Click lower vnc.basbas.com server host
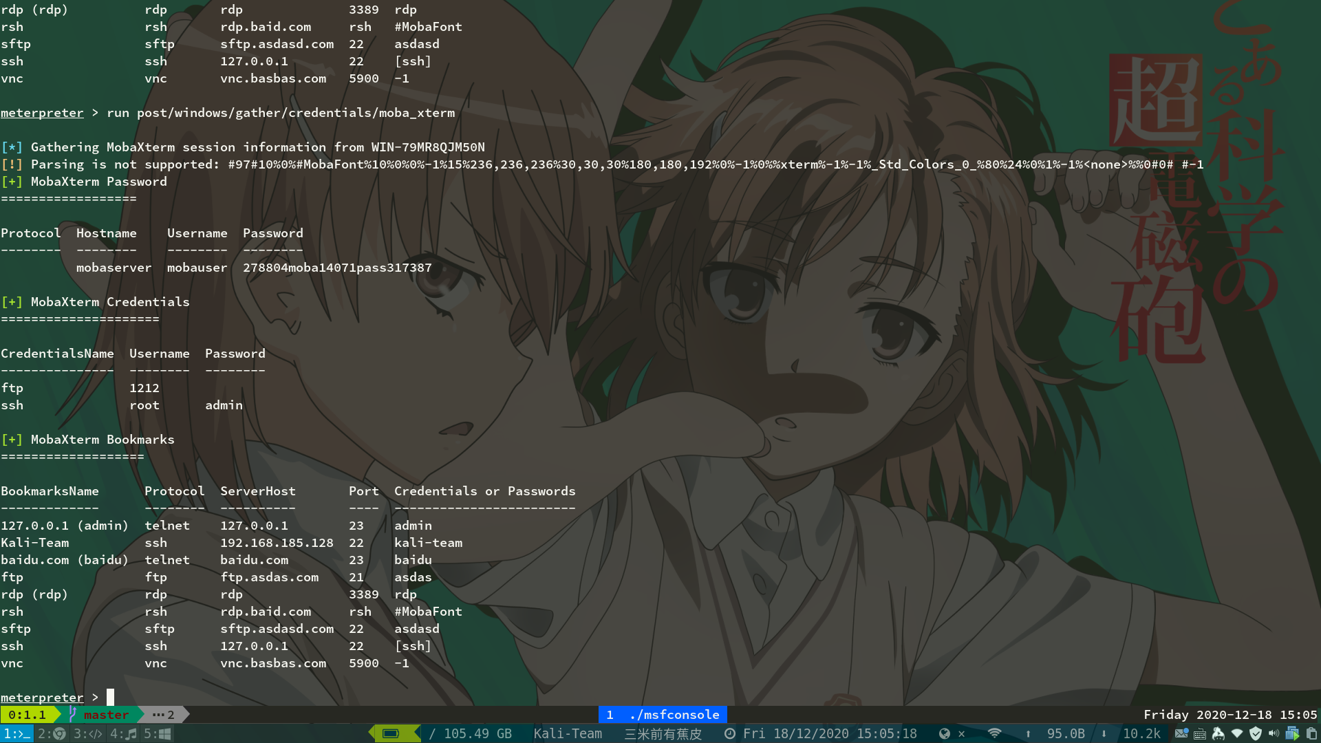Screen dimensions: 1321x743 [273, 663]
